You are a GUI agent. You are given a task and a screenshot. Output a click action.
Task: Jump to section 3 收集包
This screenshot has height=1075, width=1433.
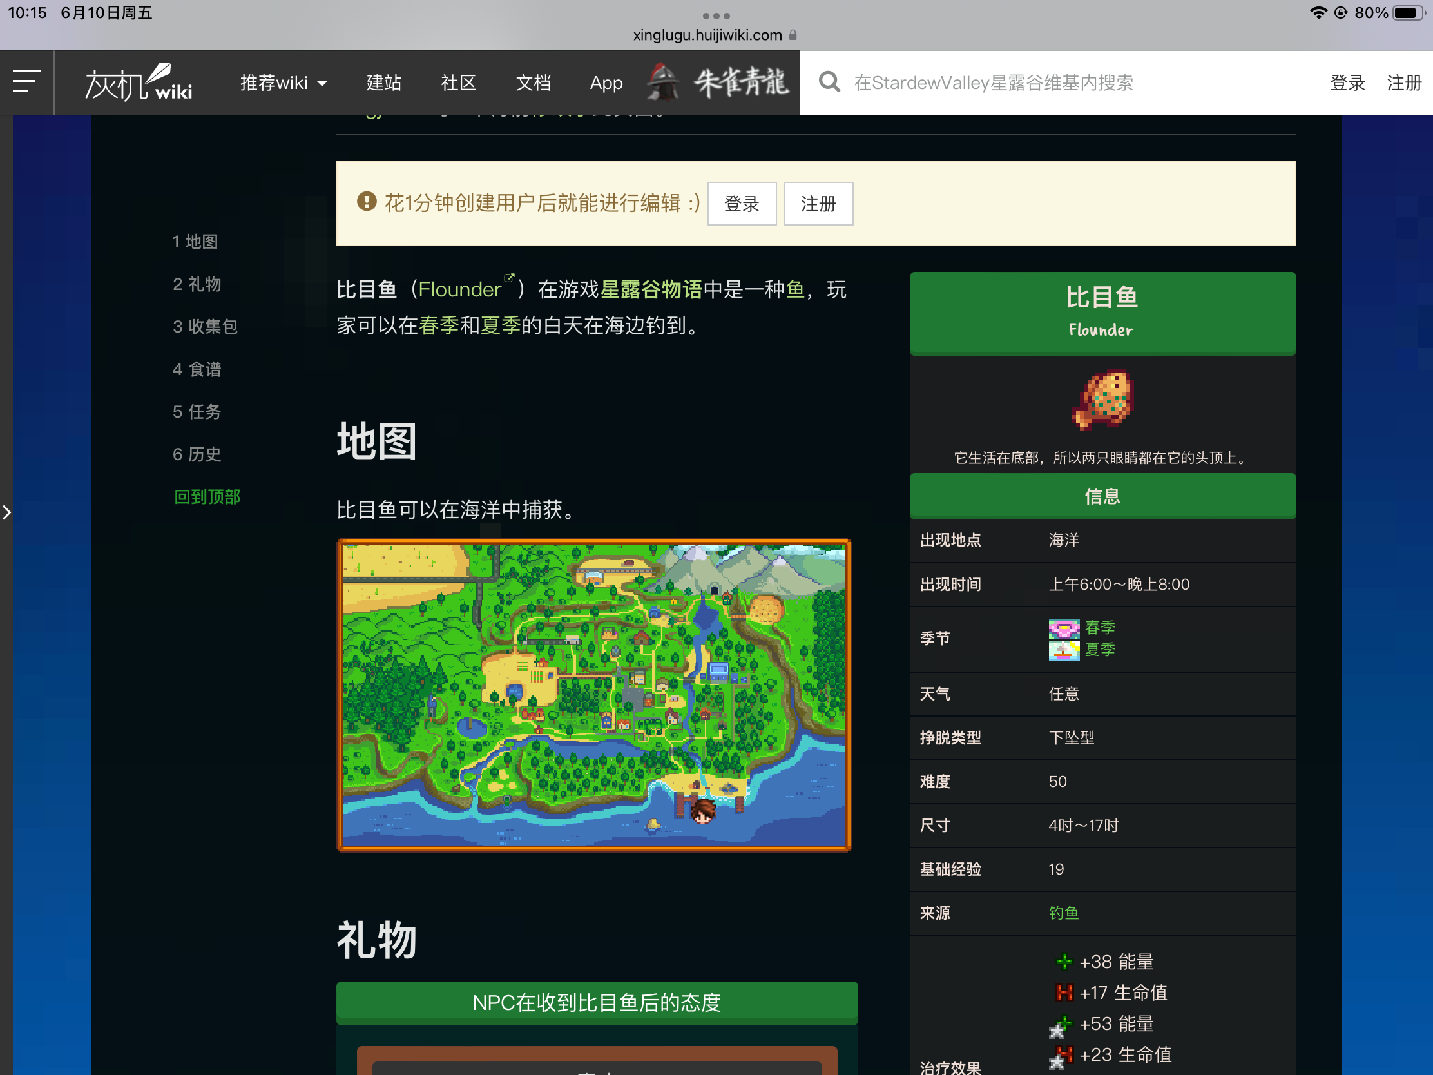point(205,326)
